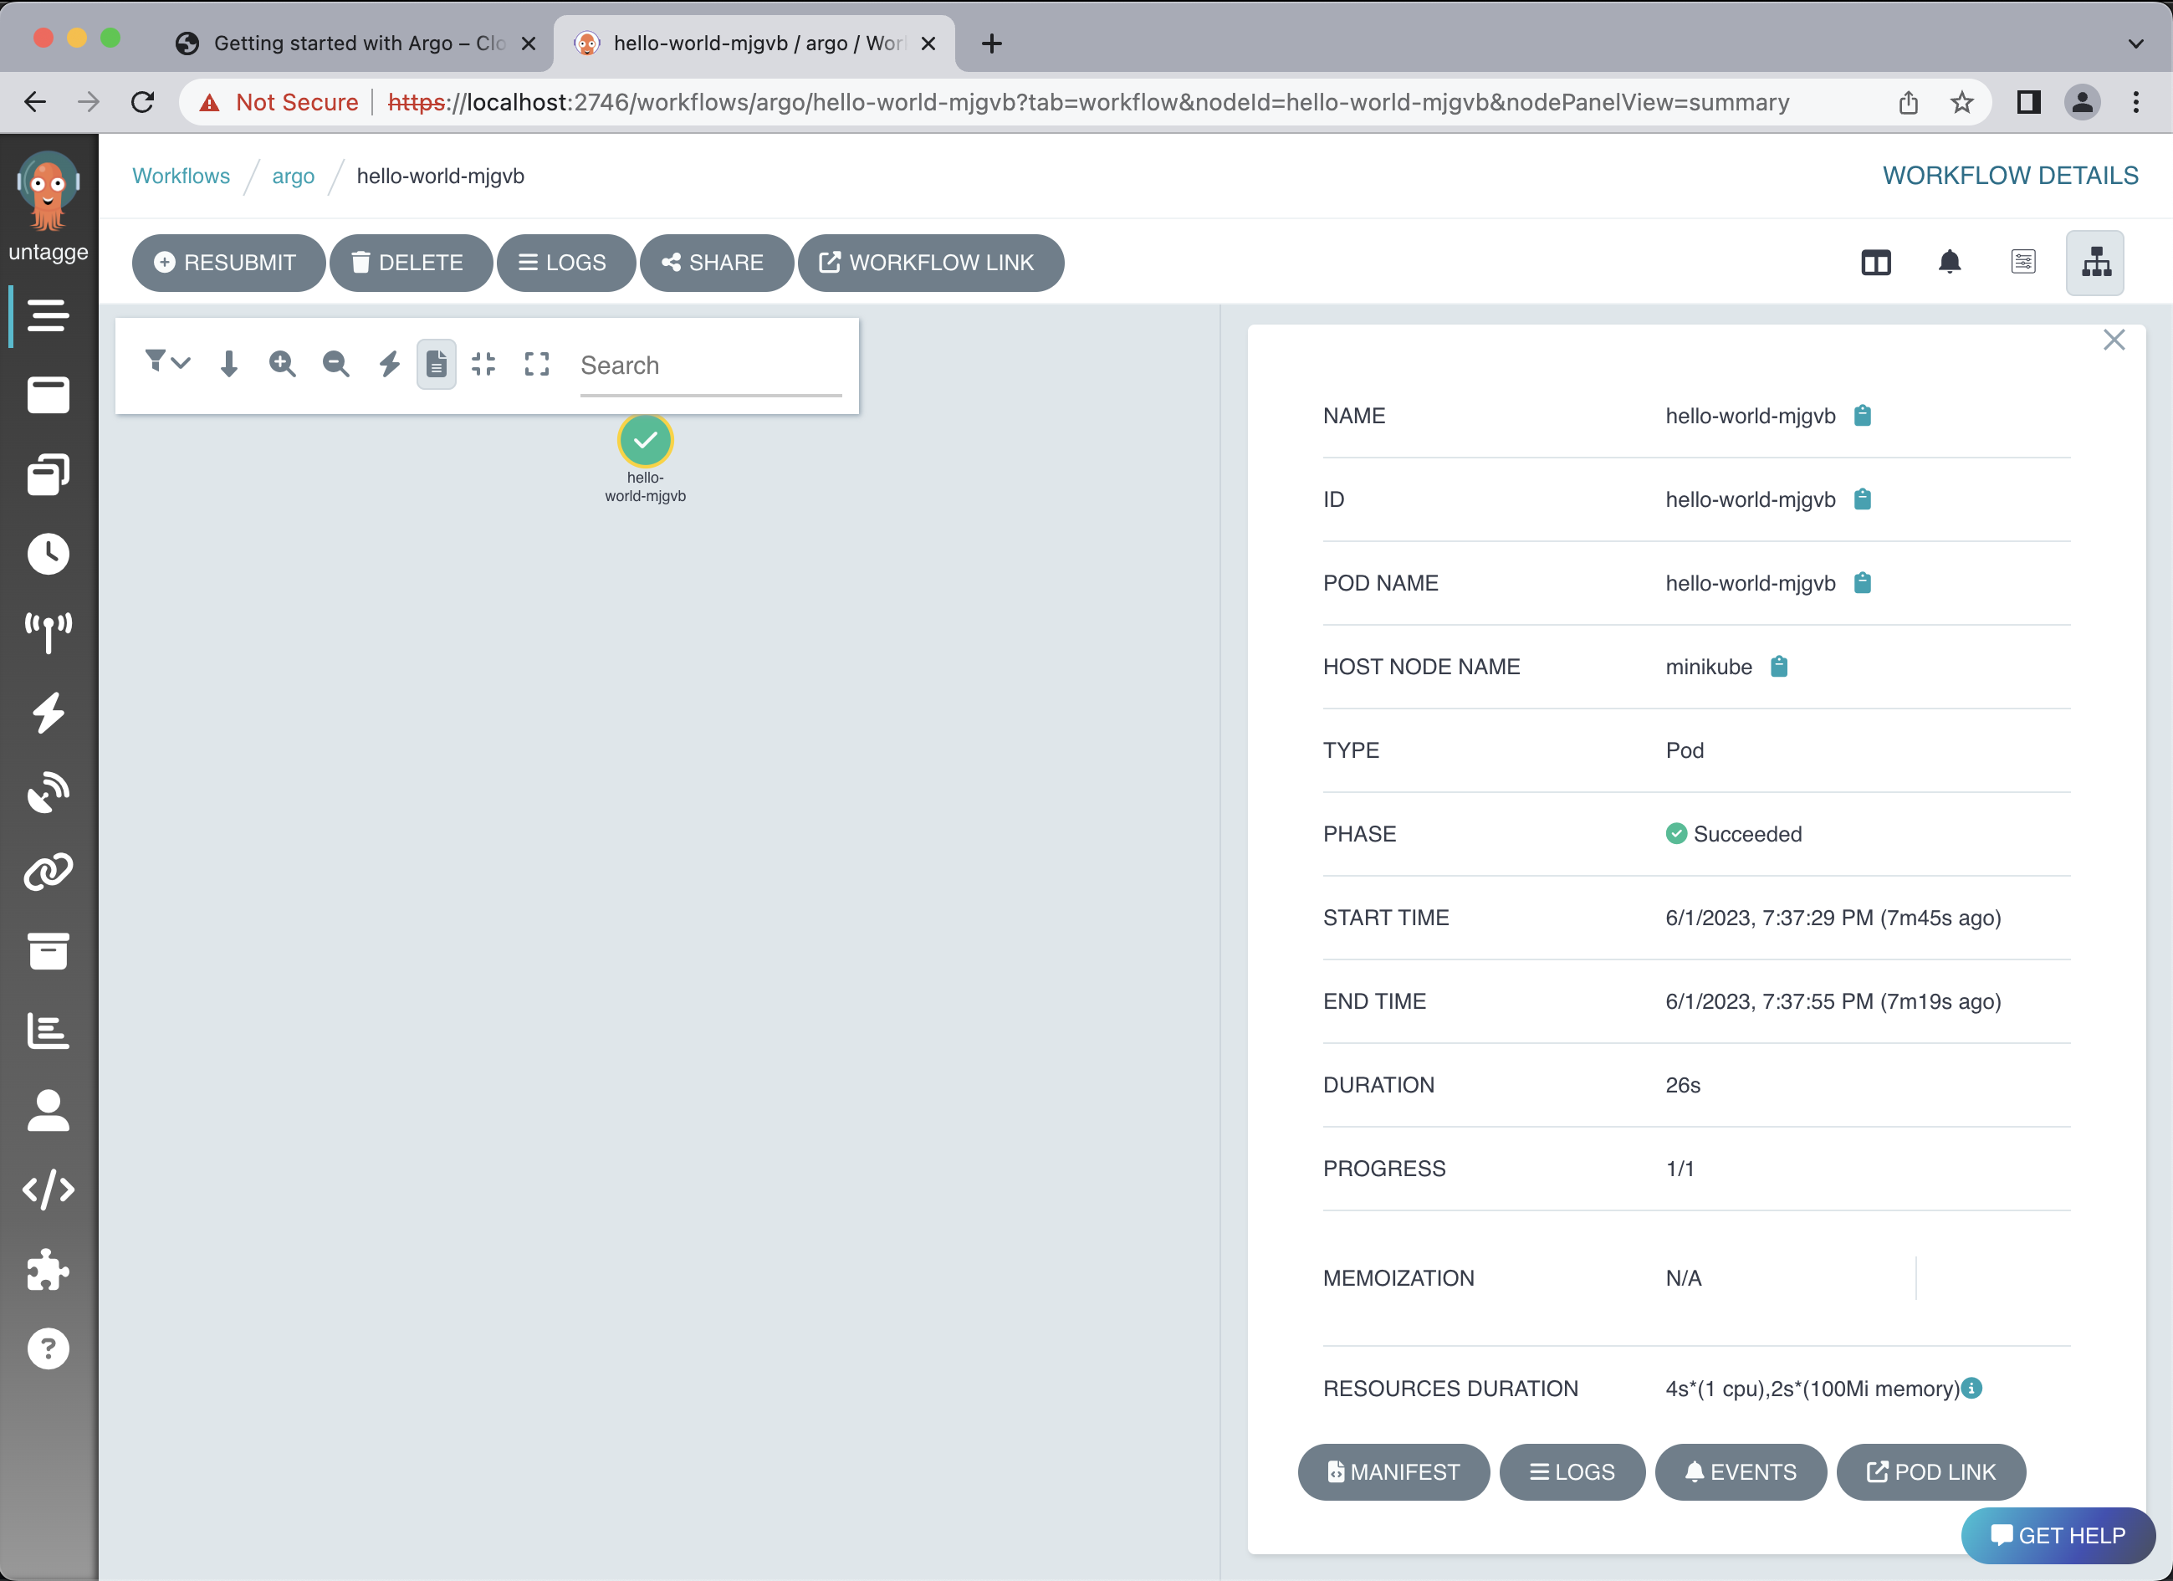Screen dimensions: 2173x1581
Task: Open Cron Workflows clock icon
Action: pyautogui.click(x=48, y=554)
